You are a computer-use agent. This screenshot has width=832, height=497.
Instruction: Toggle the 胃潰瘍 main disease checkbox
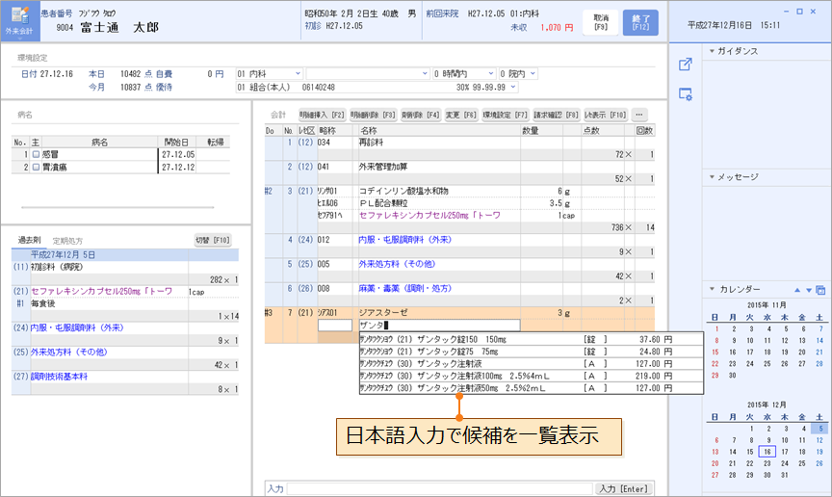(36, 166)
